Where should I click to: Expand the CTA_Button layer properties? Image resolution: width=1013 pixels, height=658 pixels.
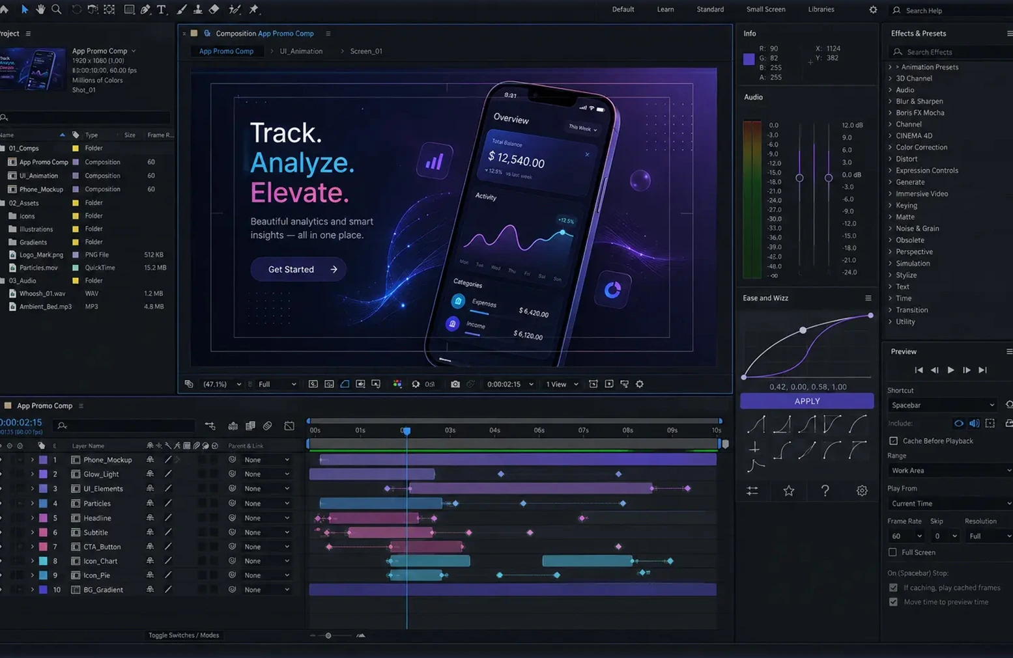pyautogui.click(x=32, y=547)
